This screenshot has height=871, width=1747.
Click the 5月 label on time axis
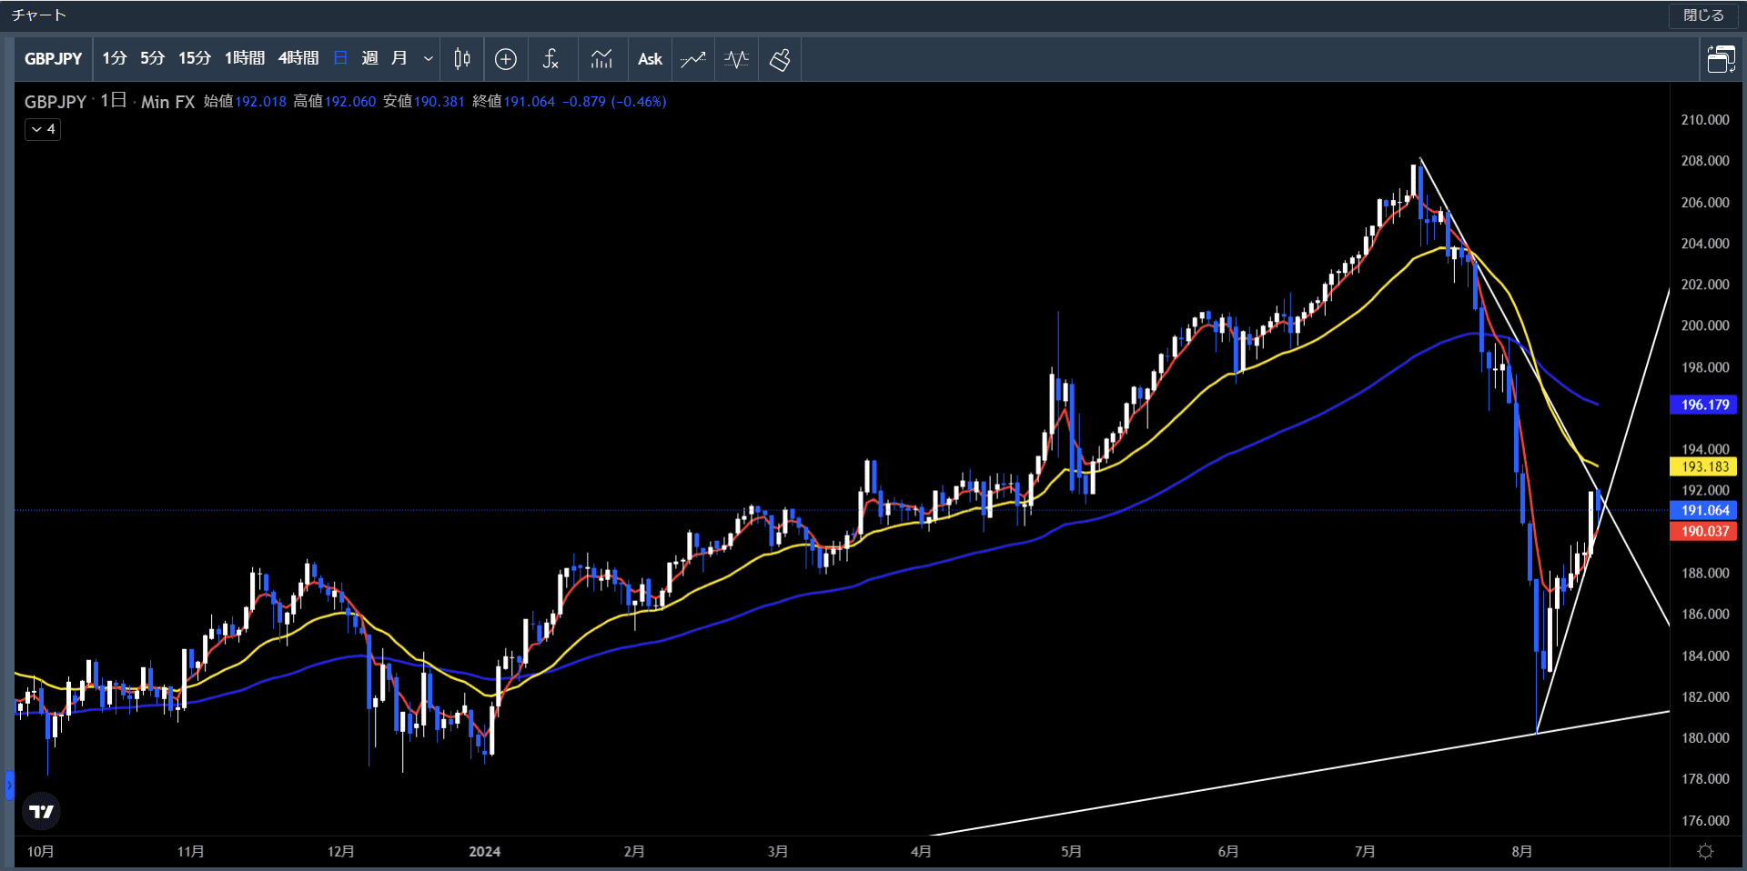[x=1071, y=852]
